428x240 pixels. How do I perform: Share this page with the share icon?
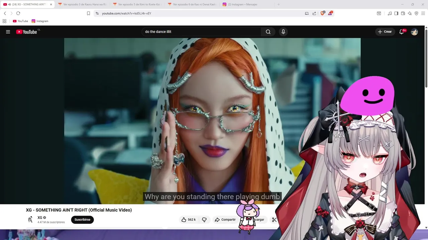point(314,13)
